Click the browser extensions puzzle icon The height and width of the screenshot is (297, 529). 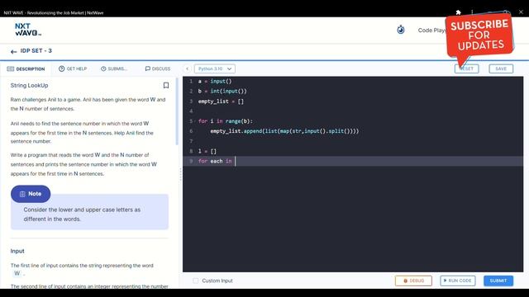458,12
